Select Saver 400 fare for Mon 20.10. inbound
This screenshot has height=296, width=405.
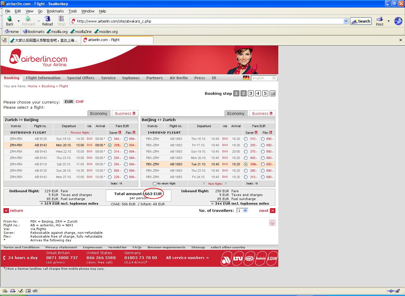click(246, 158)
